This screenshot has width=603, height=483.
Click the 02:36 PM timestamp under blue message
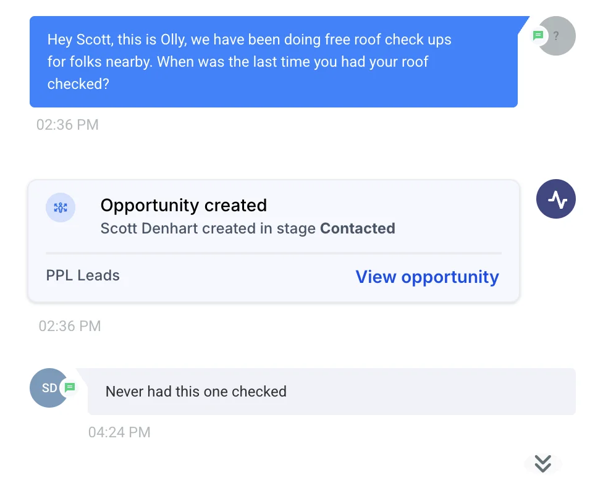[x=67, y=125]
